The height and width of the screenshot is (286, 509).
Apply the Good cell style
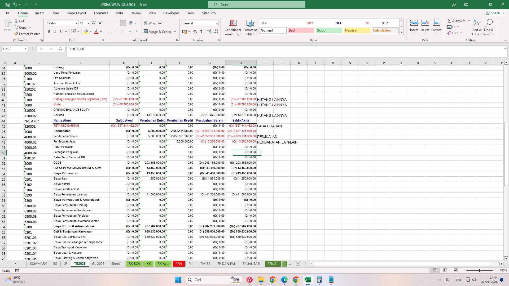tap(328, 30)
